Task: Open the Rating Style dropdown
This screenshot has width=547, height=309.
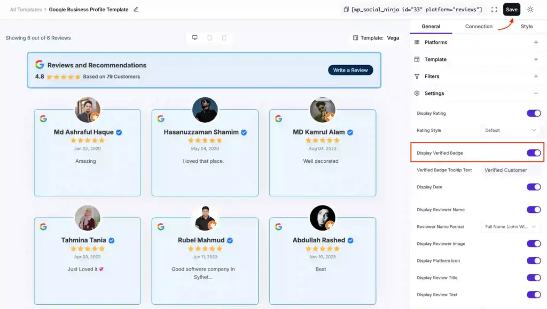Action: click(510, 130)
